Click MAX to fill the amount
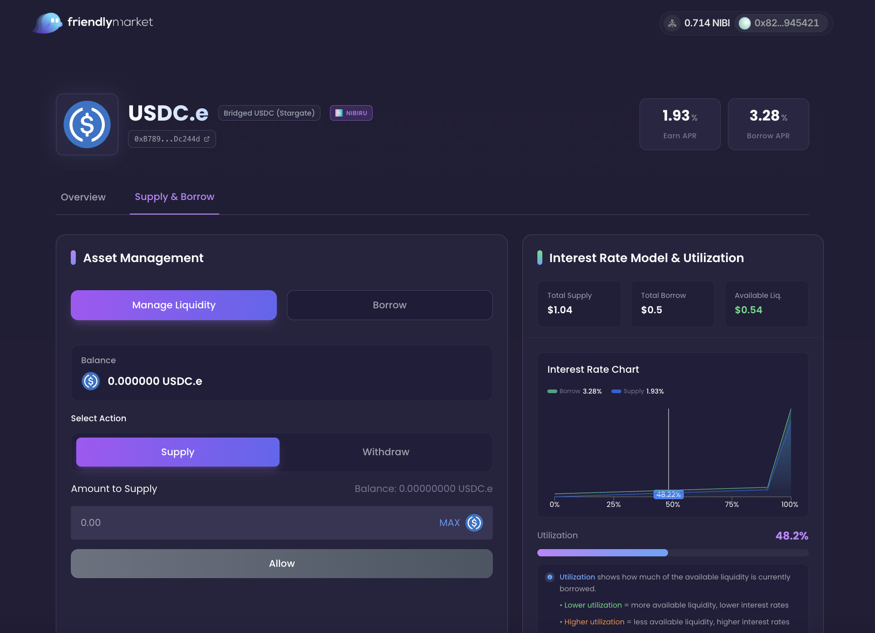This screenshot has height=633, width=875. [x=450, y=523]
